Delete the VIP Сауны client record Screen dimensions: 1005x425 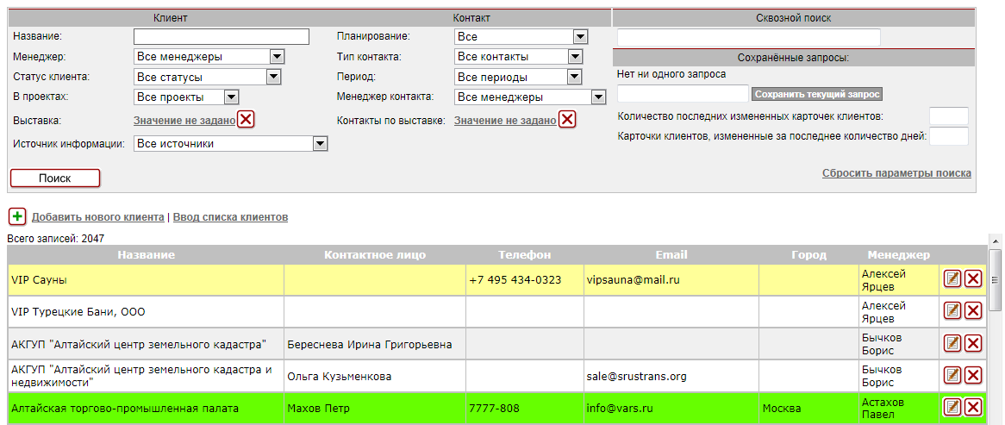[973, 278]
